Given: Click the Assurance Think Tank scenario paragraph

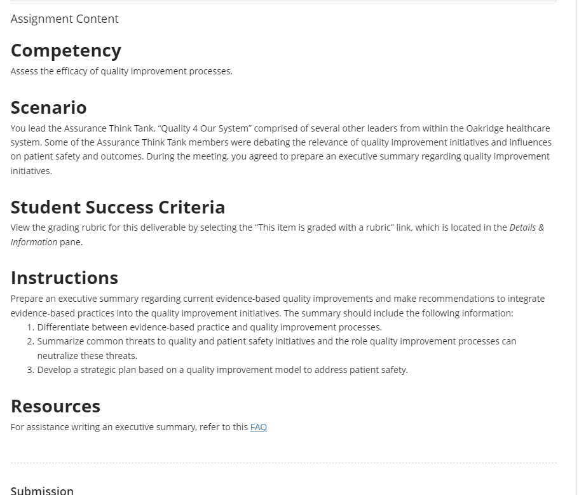Looking at the screenshot, I should tap(281, 149).
